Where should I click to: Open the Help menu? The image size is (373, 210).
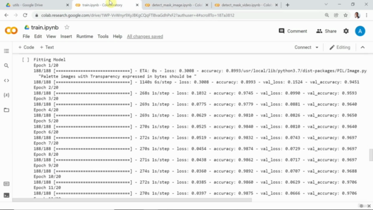[x=117, y=36]
